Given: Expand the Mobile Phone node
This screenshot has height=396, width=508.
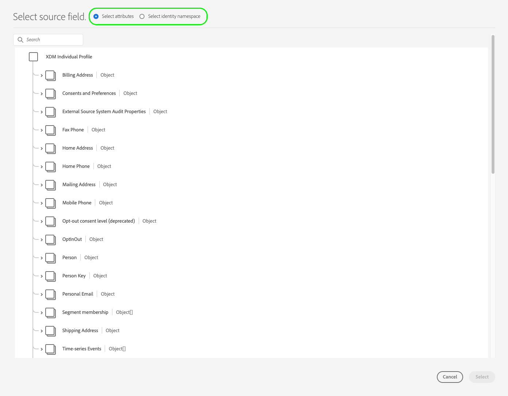Looking at the screenshot, I should point(42,203).
